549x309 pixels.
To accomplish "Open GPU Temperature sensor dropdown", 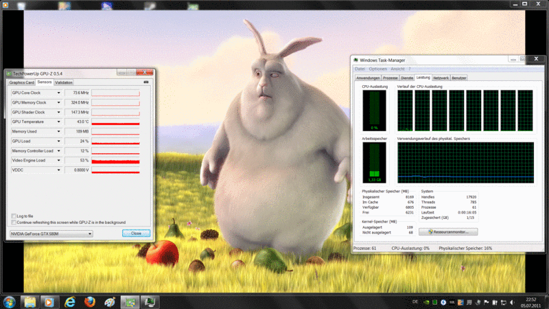I will tap(58, 122).
